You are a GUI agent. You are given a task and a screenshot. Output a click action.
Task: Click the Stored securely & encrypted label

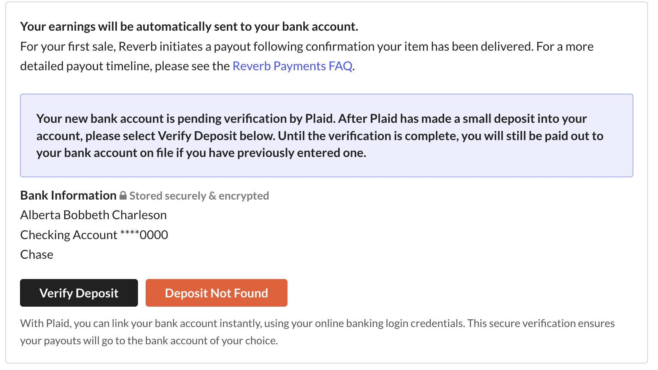click(x=199, y=196)
